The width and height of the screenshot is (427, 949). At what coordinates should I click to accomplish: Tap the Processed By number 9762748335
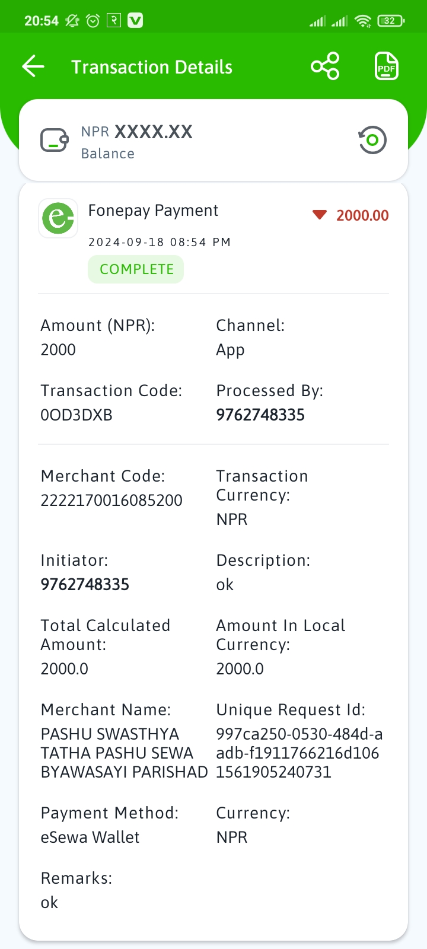pyautogui.click(x=260, y=415)
